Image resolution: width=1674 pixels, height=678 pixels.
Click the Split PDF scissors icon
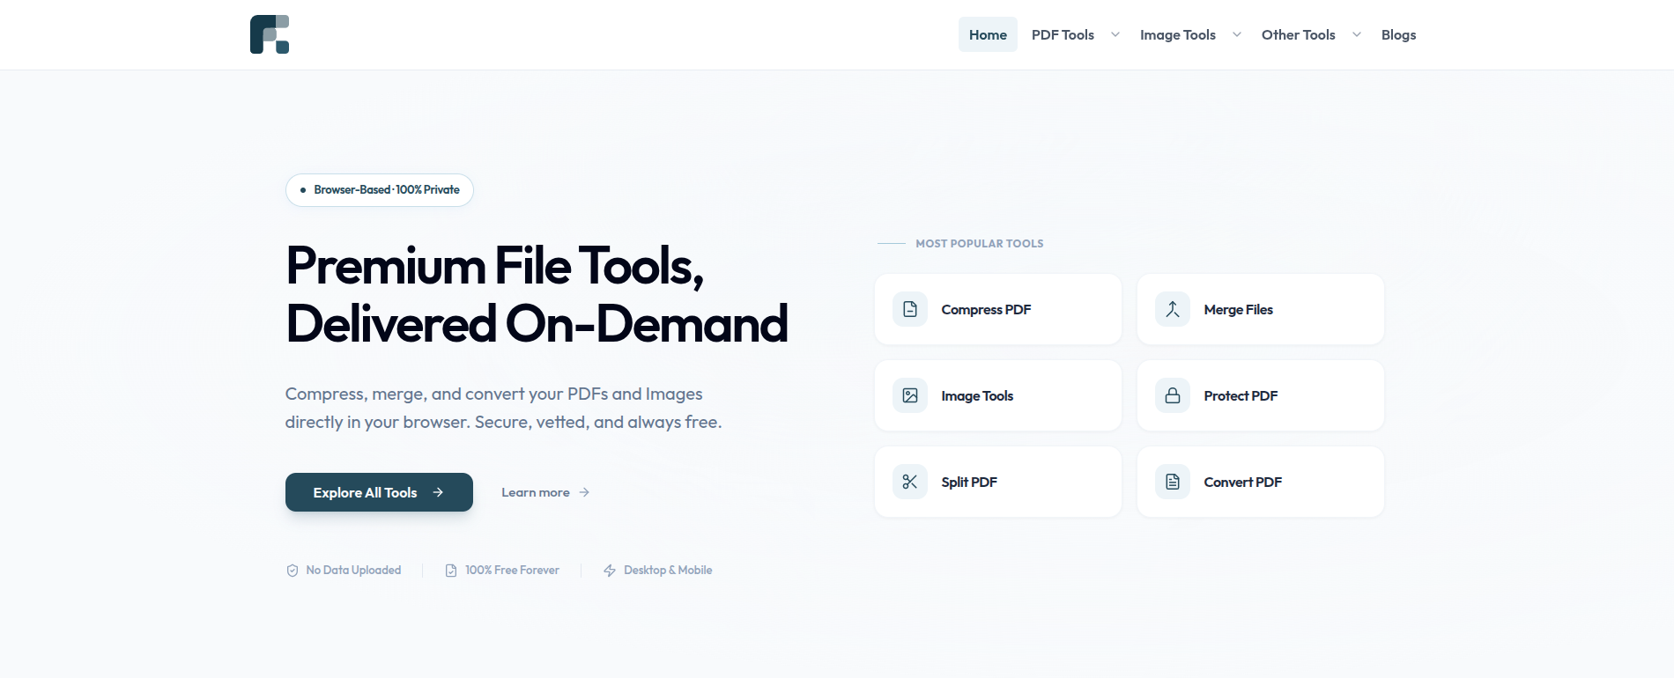910,482
